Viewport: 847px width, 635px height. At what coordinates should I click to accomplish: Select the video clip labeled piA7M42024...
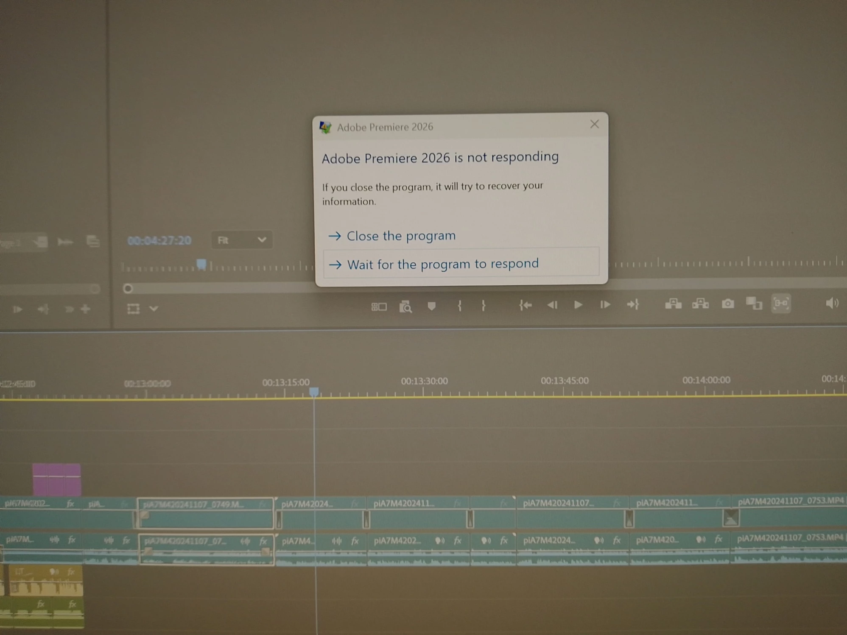tap(322, 512)
